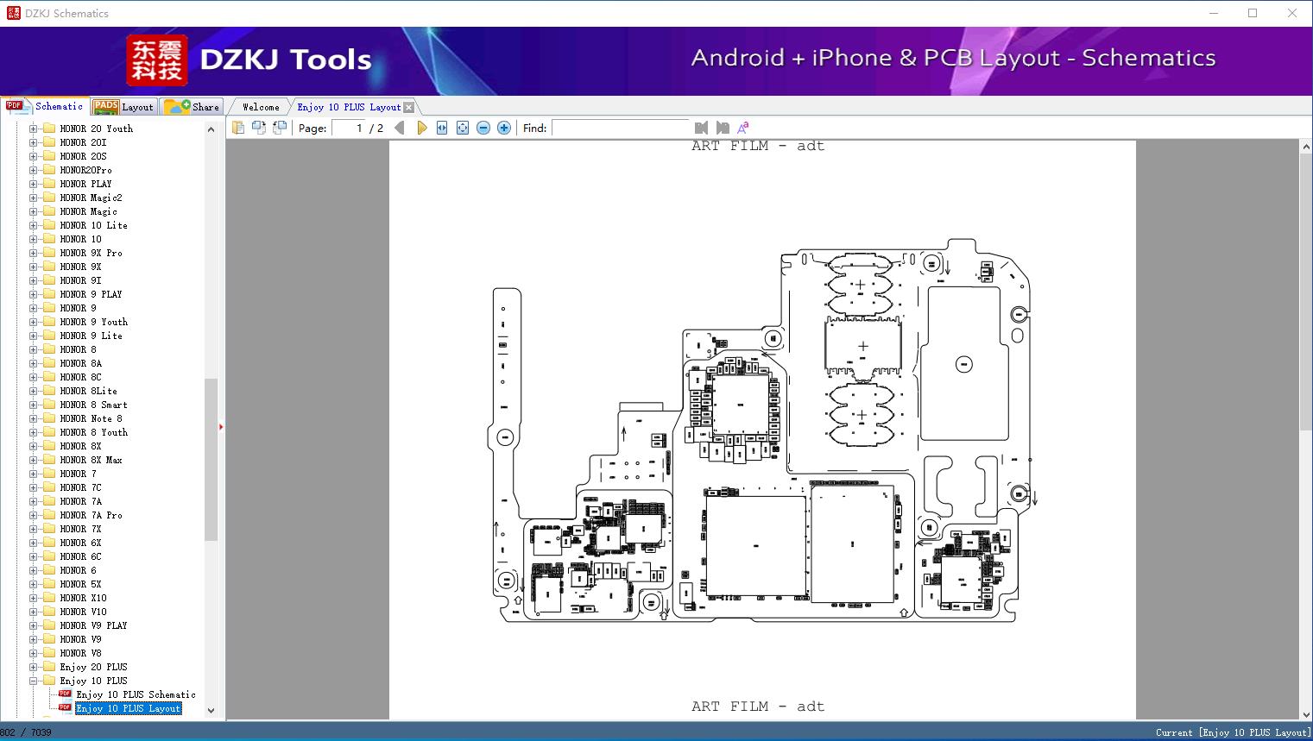Click the HONOR 9X Pro folder icon
The image size is (1313, 741).
coord(49,253)
